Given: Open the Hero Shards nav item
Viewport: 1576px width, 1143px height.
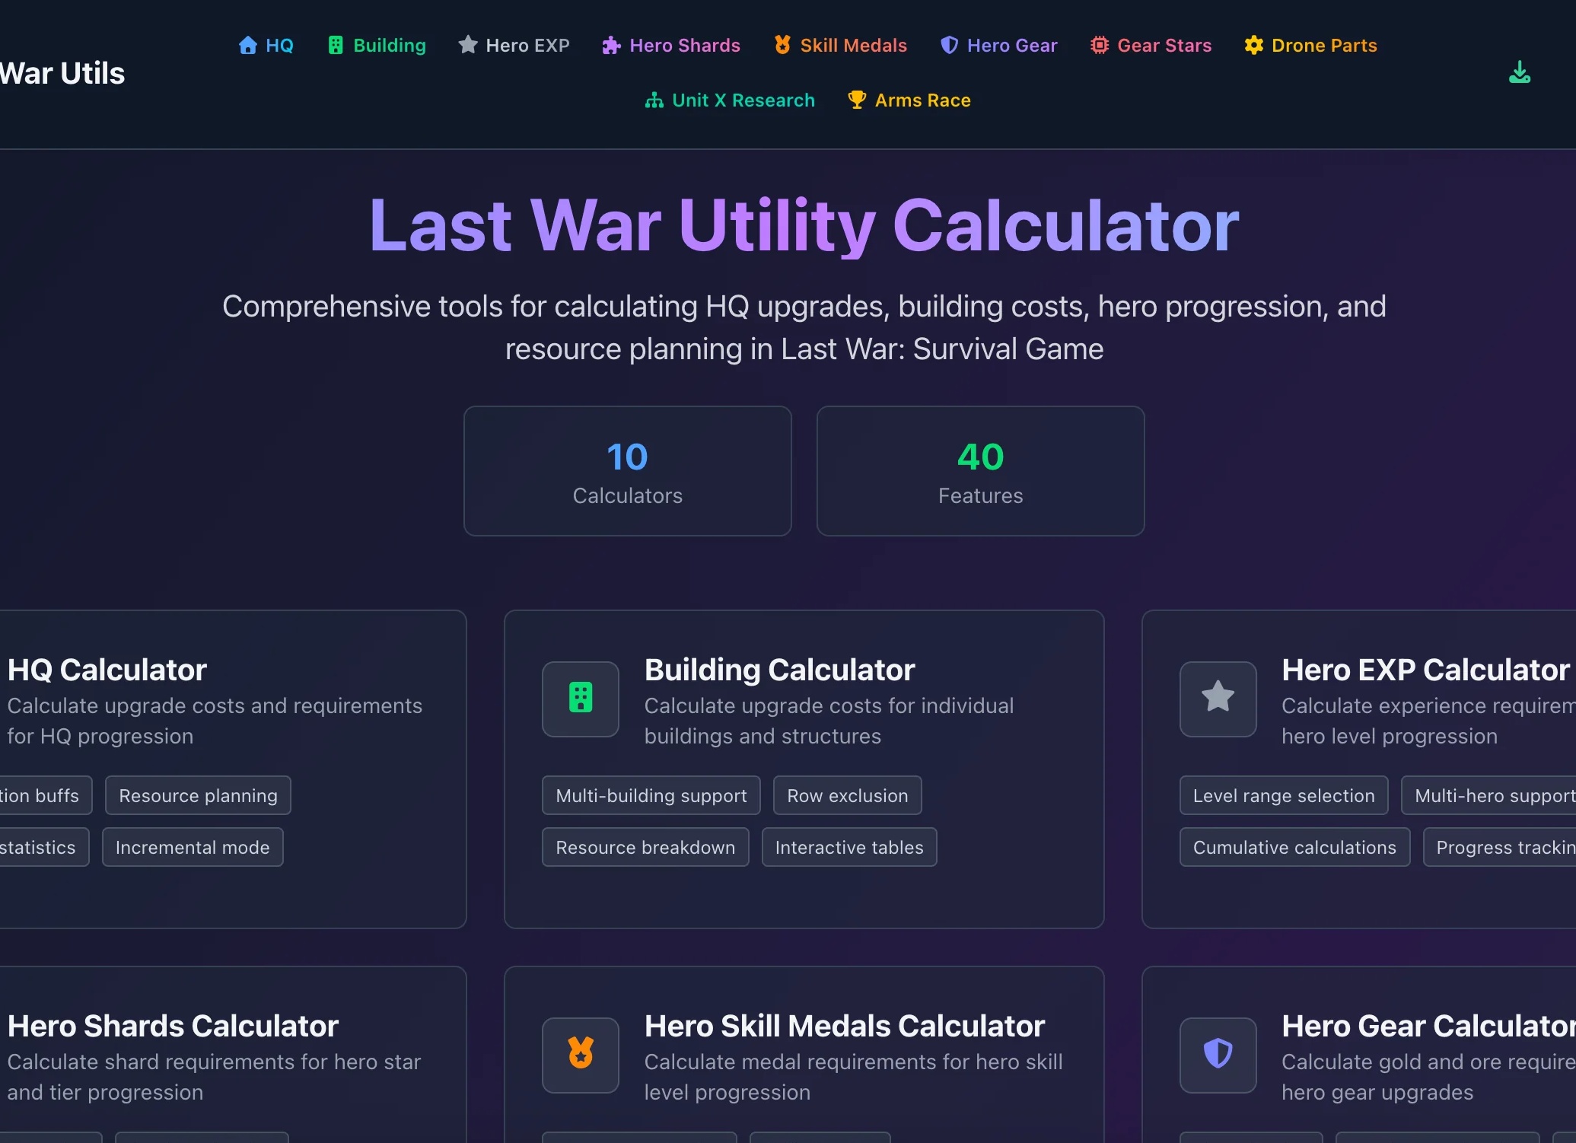Looking at the screenshot, I should (670, 46).
